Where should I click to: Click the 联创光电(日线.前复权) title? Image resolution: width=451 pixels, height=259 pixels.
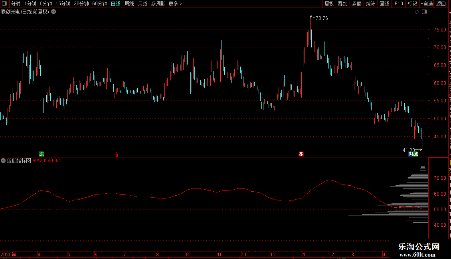point(25,12)
